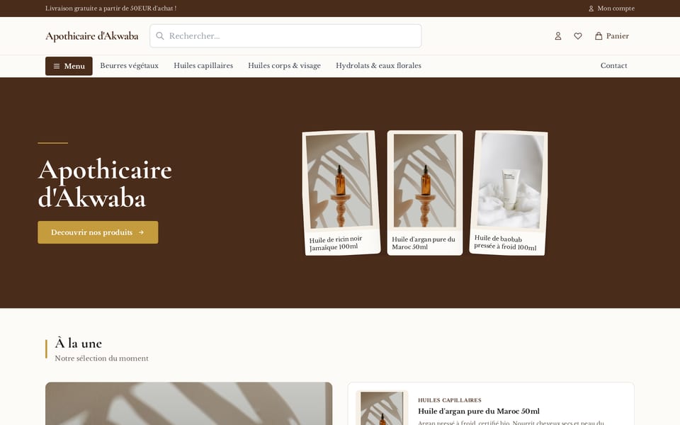Click Decouvrir nos produits button
Viewport: 680px width, 425px height.
pos(98,232)
